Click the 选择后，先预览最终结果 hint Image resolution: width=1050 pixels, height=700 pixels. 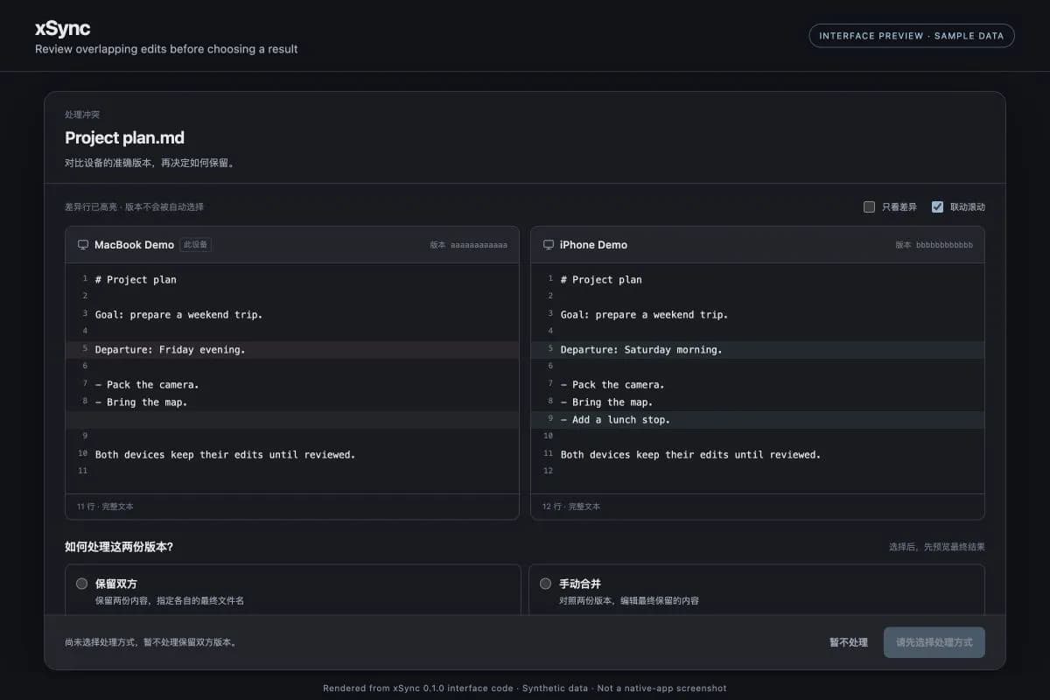[937, 547]
